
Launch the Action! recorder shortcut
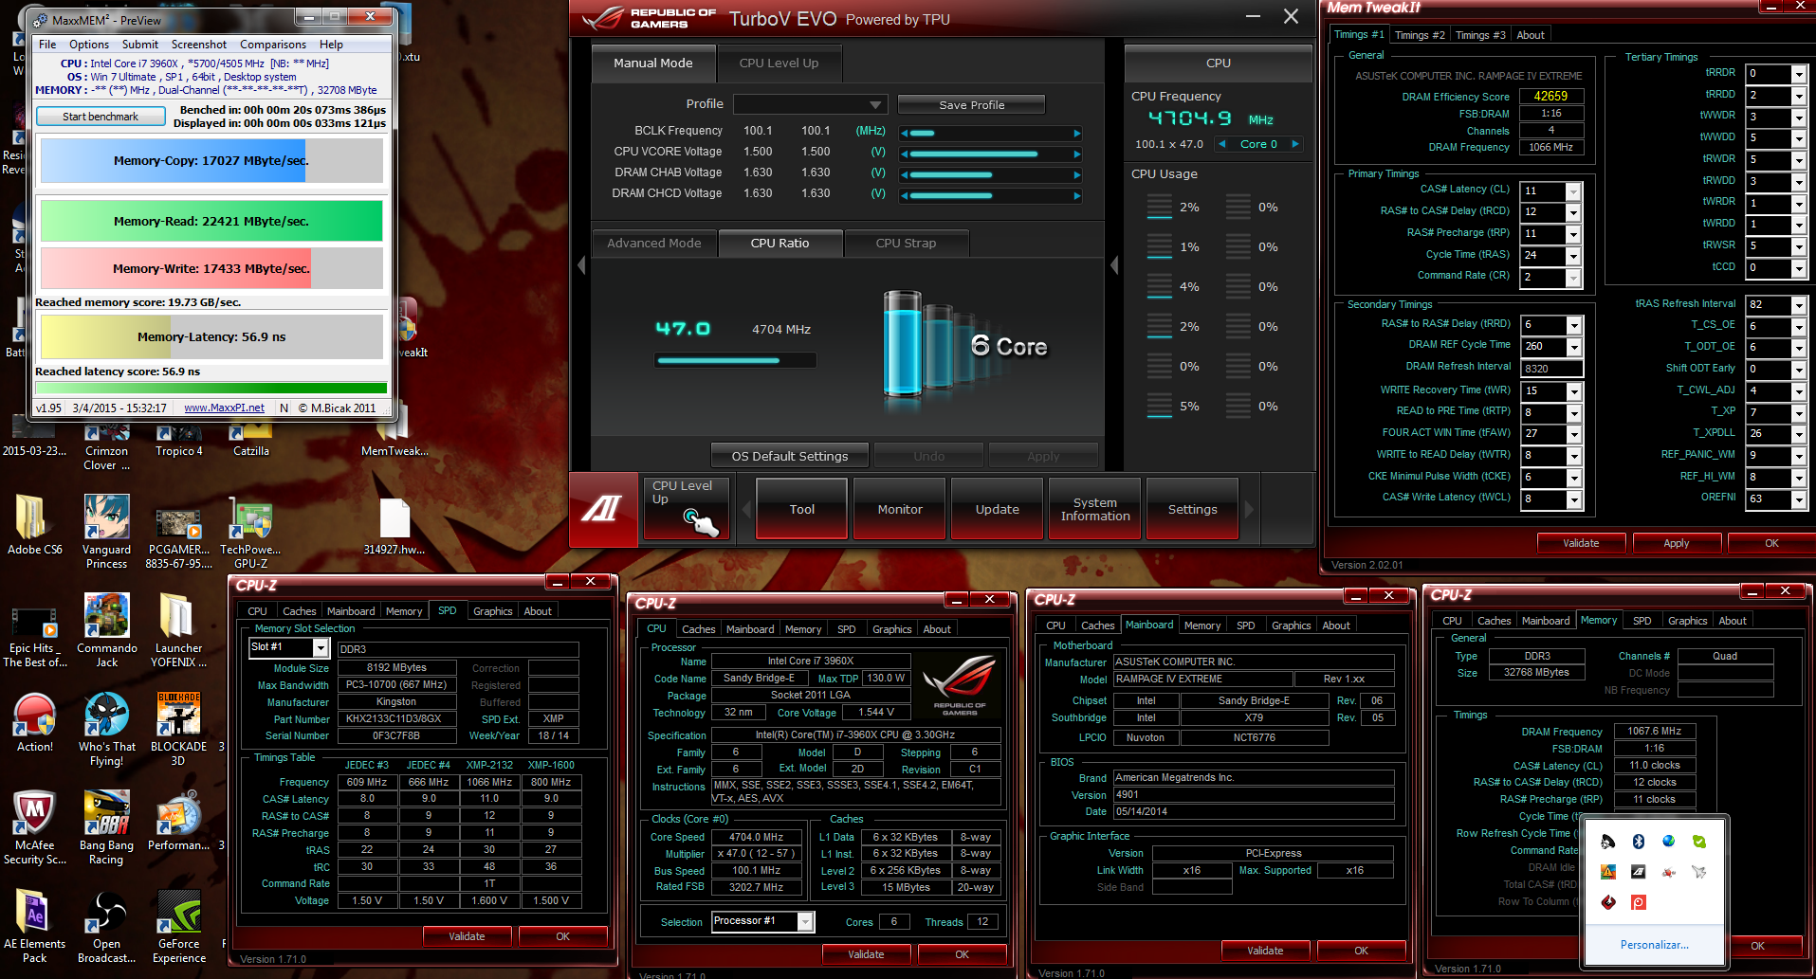[x=34, y=722]
